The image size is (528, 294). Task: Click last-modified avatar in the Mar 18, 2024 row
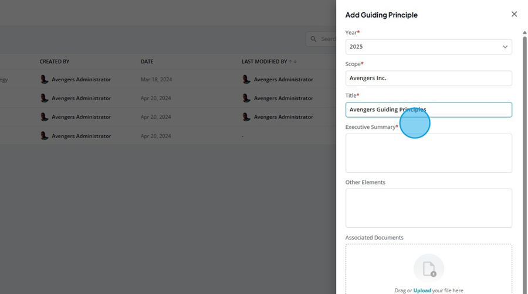[246, 79]
